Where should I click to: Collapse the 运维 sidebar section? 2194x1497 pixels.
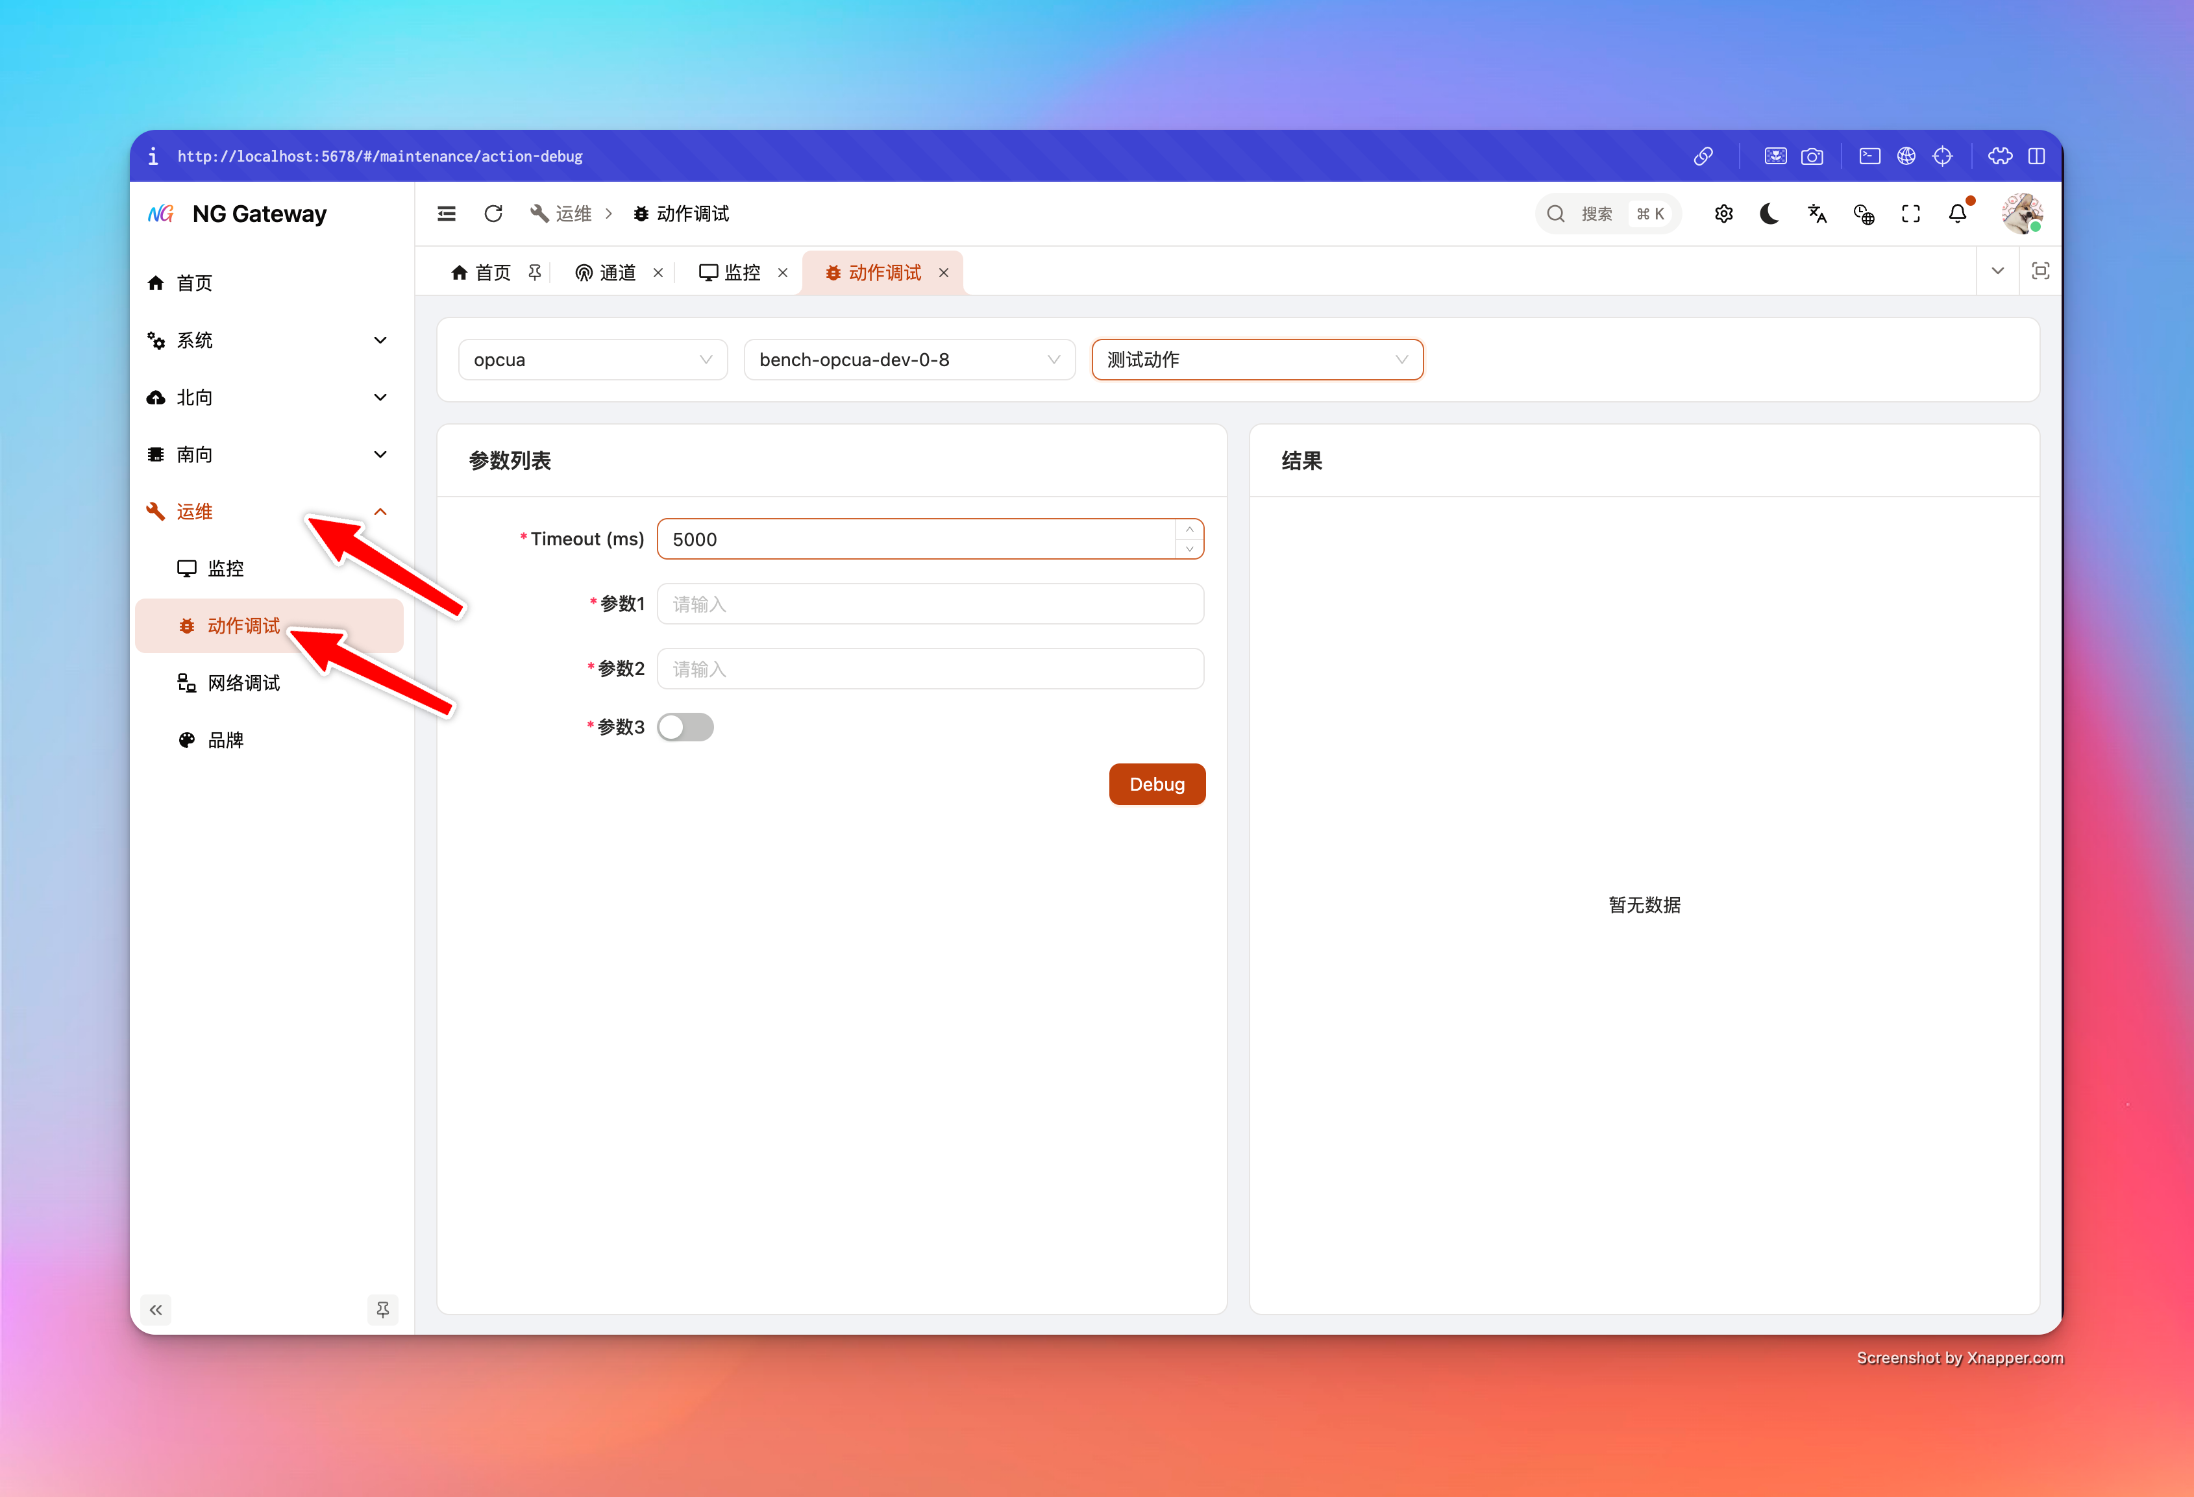pos(380,511)
